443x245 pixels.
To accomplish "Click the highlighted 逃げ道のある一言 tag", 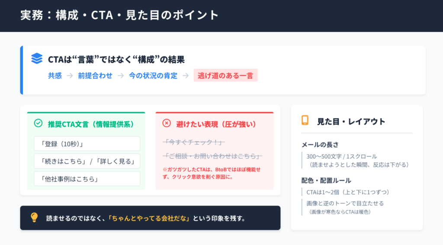I will pyautogui.click(x=225, y=76).
